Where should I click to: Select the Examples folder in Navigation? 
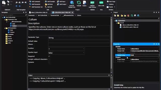tap(10, 34)
